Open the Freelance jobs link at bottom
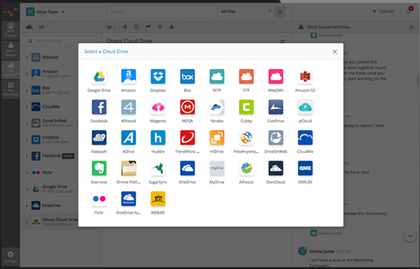This screenshot has height=269, width=420. pos(330,233)
